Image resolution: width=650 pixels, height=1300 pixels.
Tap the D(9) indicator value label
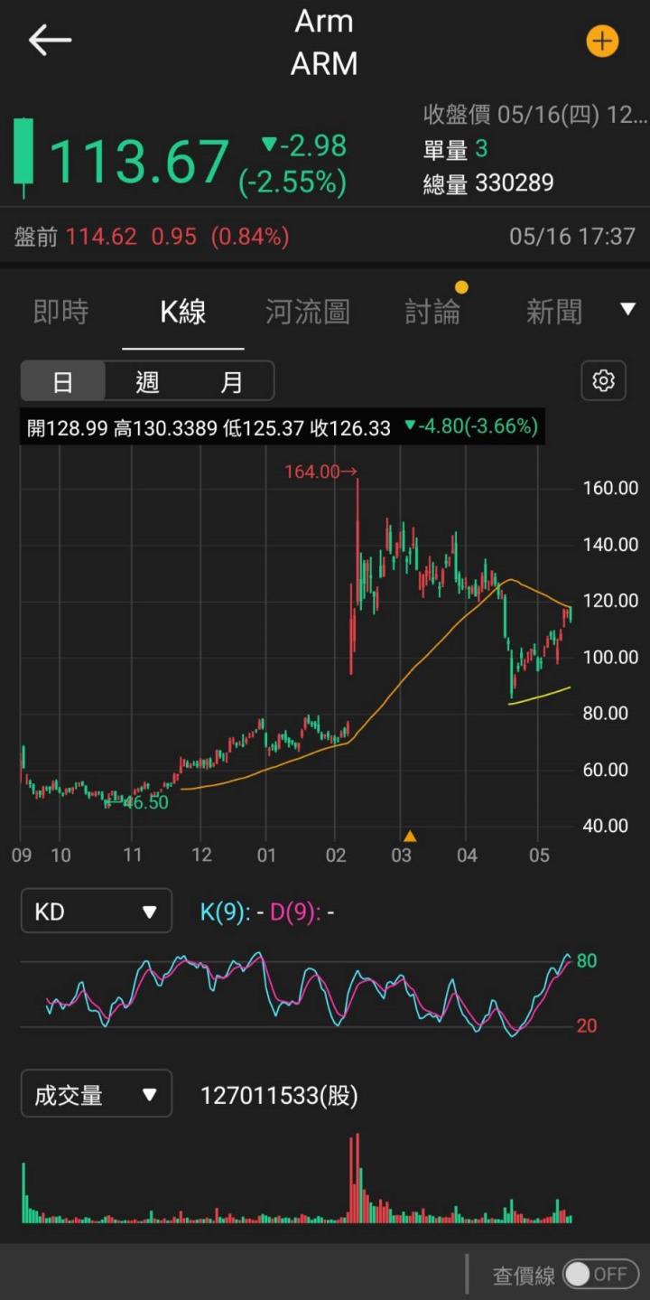click(x=302, y=912)
